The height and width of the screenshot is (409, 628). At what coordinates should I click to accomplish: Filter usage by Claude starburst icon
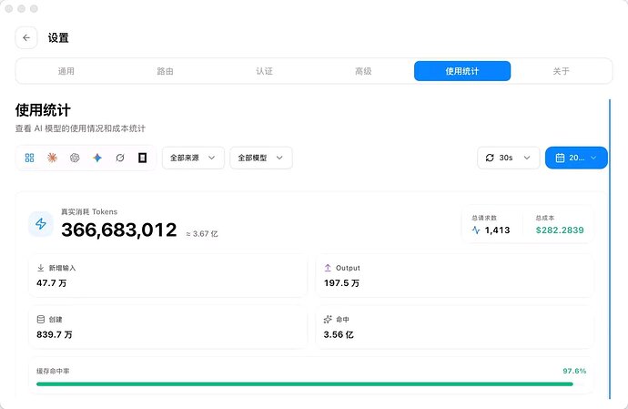(x=52, y=158)
